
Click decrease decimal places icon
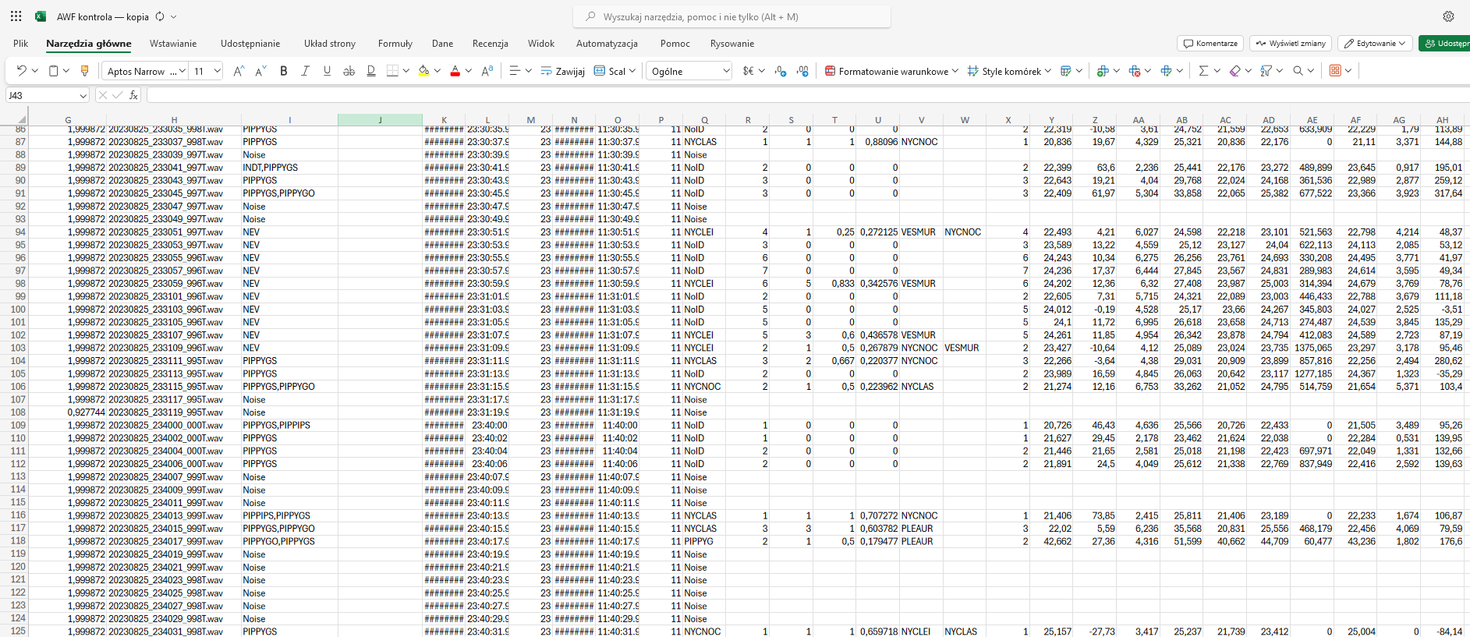coord(802,71)
